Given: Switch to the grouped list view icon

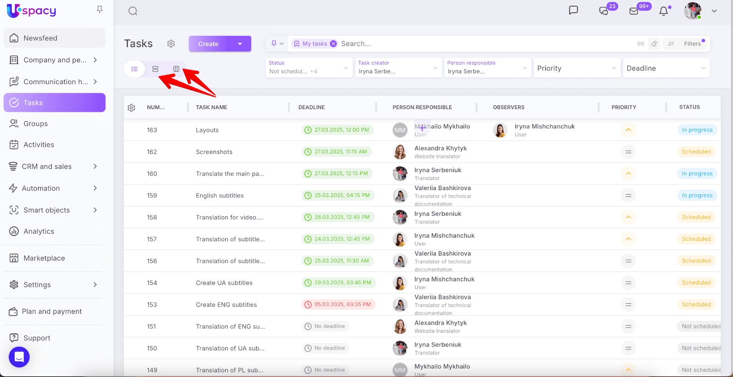Looking at the screenshot, I should [x=155, y=69].
